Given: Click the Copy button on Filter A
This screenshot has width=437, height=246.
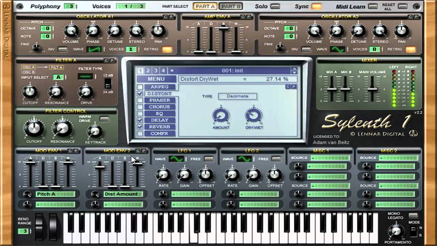Looking at the screenshot, I should coord(106,60).
